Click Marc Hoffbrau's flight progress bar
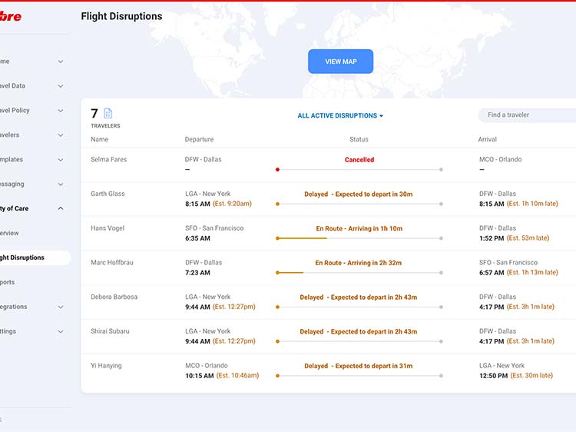The image size is (576, 432). pyautogui.click(x=359, y=273)
